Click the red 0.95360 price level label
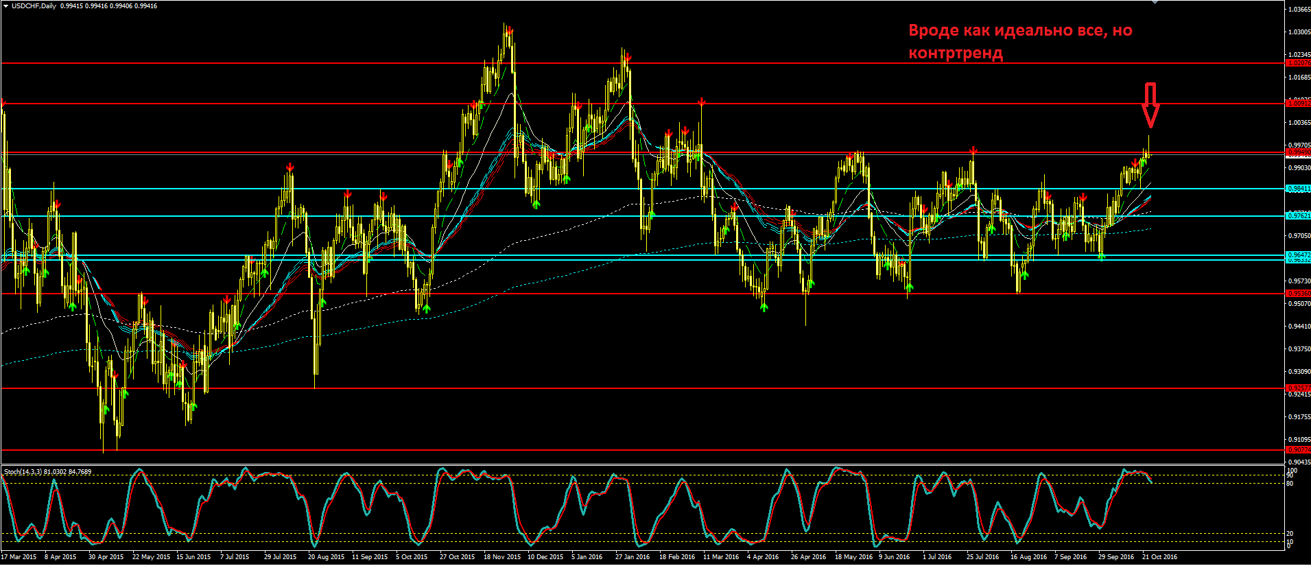 click(1299, 294)
